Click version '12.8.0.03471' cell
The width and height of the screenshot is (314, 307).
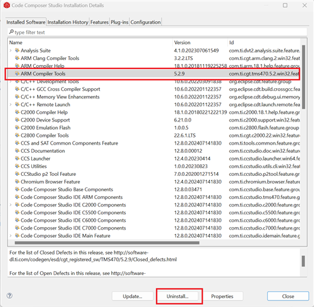(x=188, y=189)
